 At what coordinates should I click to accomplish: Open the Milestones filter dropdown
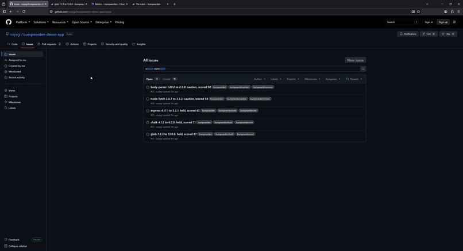click(312, 79)
